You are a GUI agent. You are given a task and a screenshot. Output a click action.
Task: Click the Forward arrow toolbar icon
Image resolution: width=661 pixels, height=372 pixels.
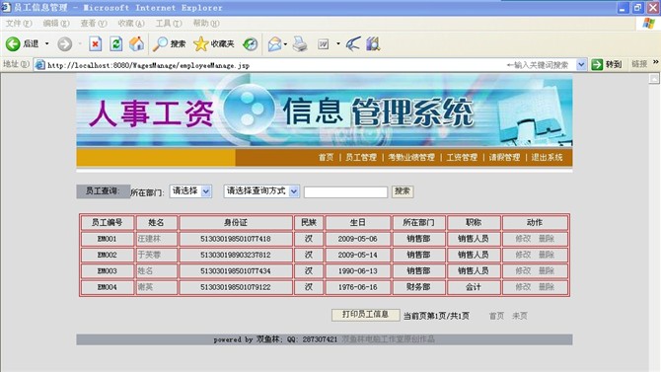tap(64, 43)
